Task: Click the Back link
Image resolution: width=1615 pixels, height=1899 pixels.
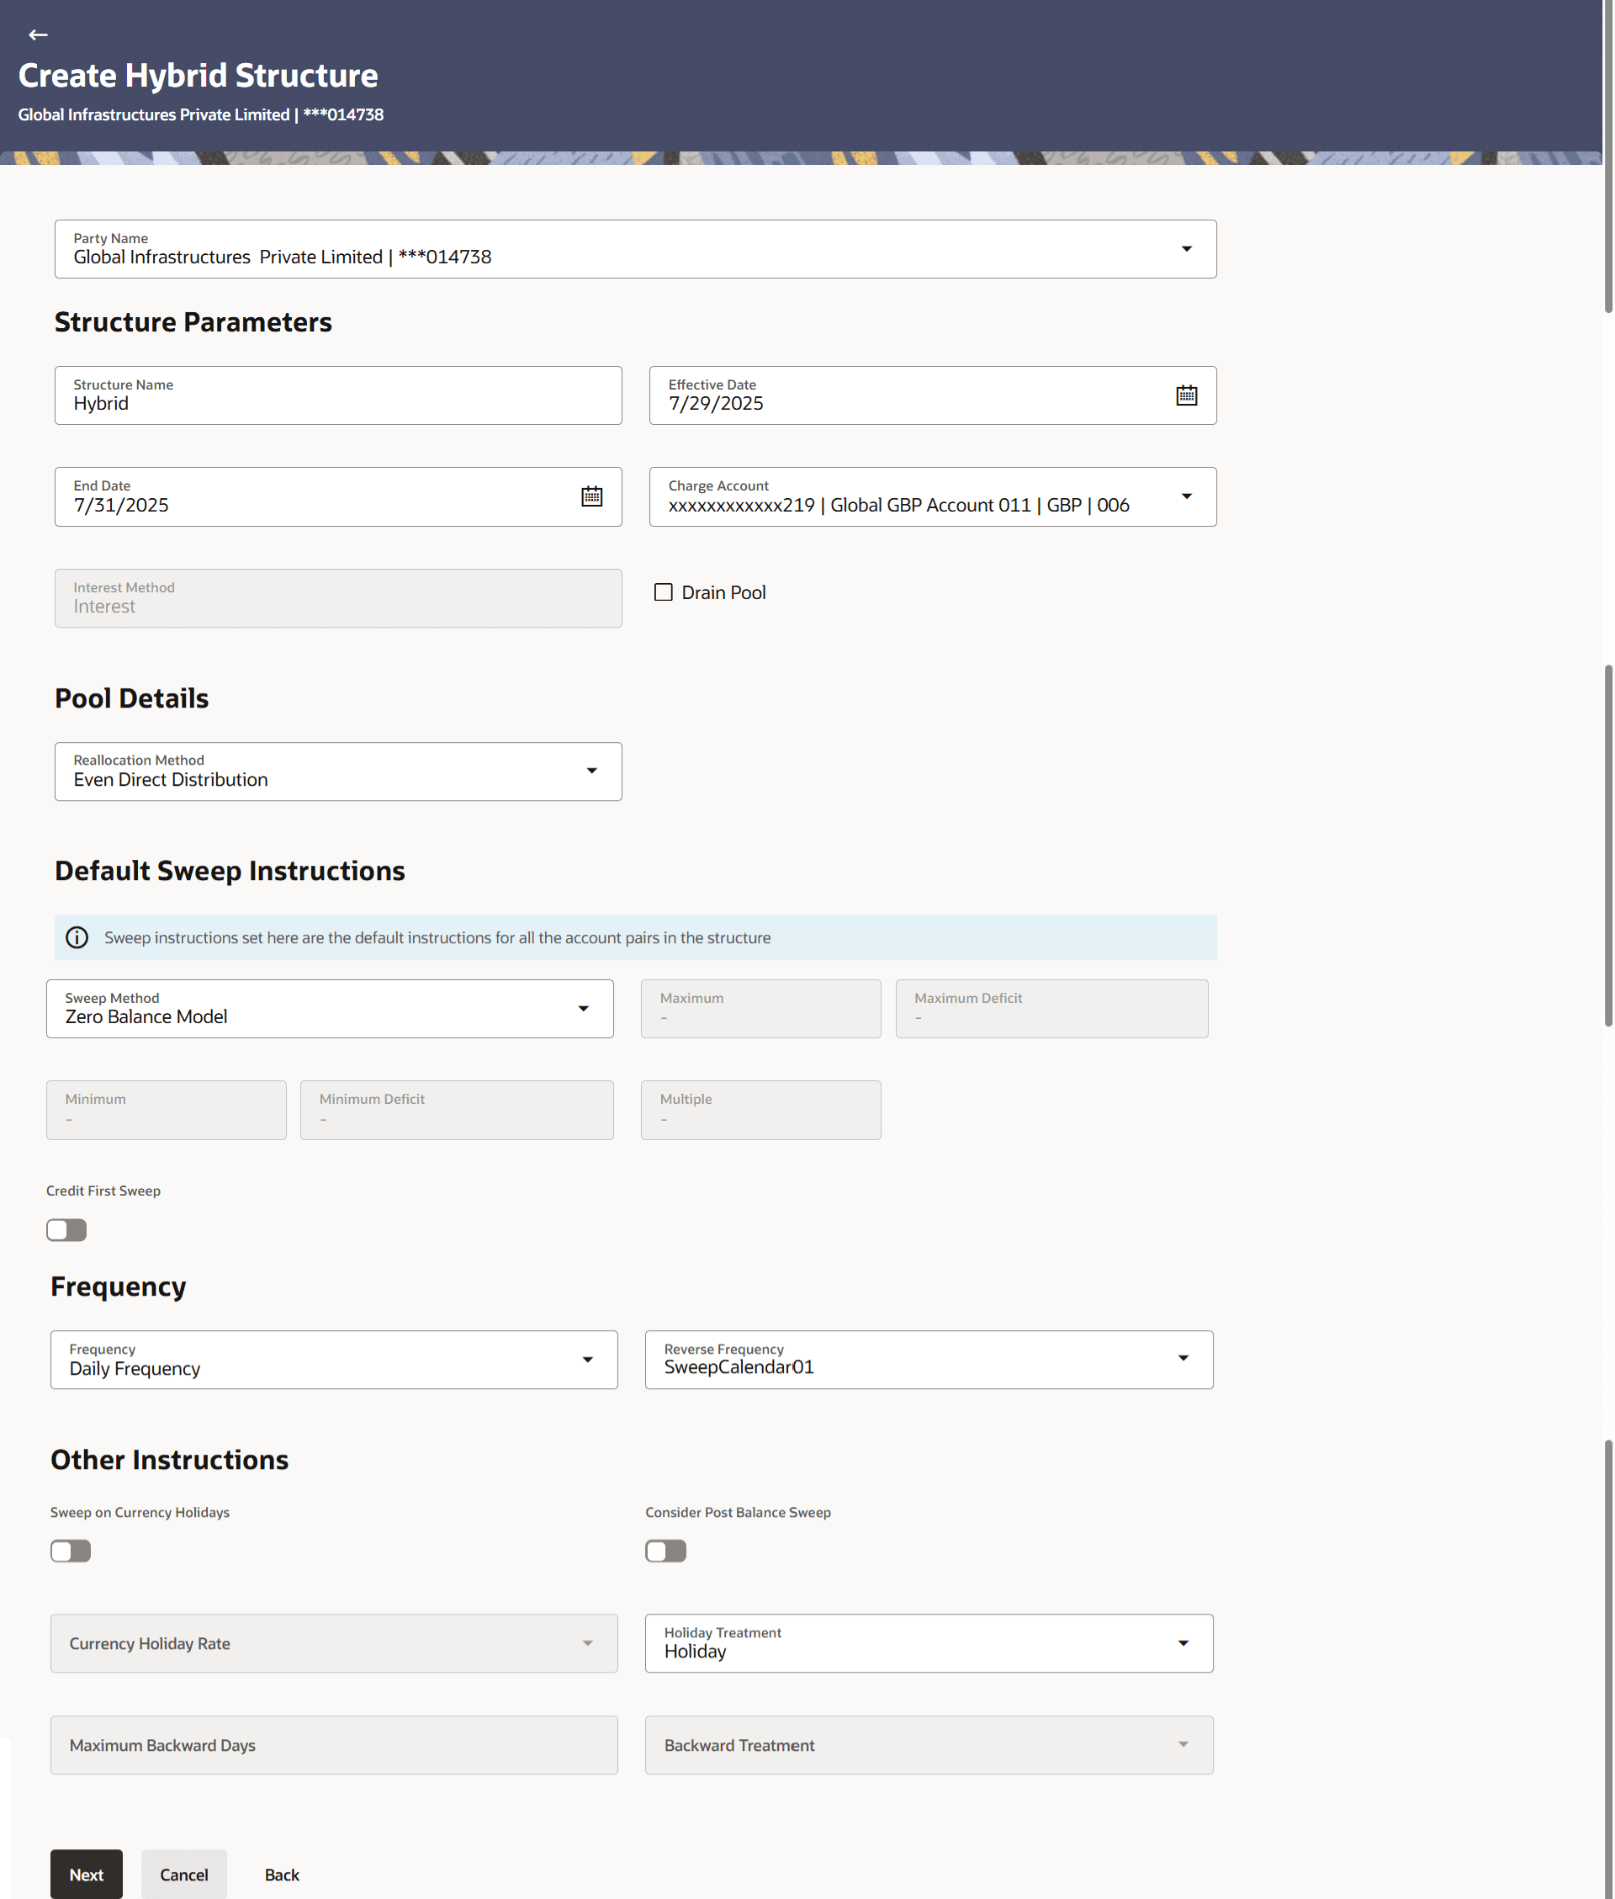Action: pyautogui.click(x=282, y=1875)
